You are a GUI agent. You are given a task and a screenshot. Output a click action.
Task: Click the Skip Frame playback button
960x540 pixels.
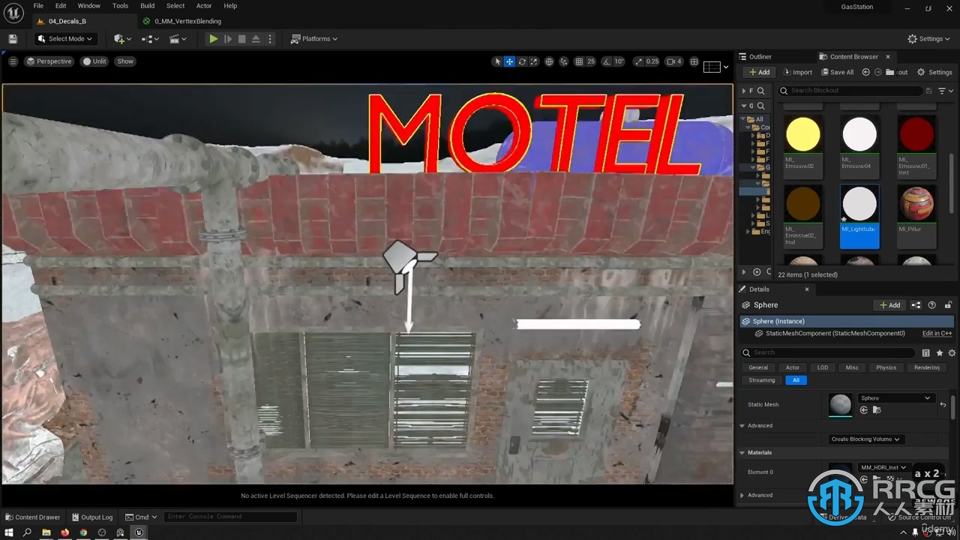(x=228, y=39)
